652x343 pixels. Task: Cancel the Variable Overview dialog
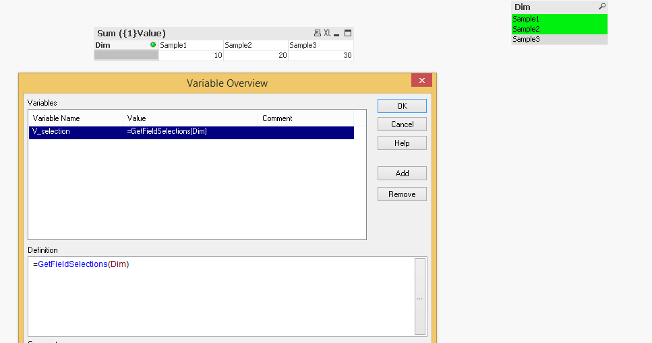coord(402,124)
